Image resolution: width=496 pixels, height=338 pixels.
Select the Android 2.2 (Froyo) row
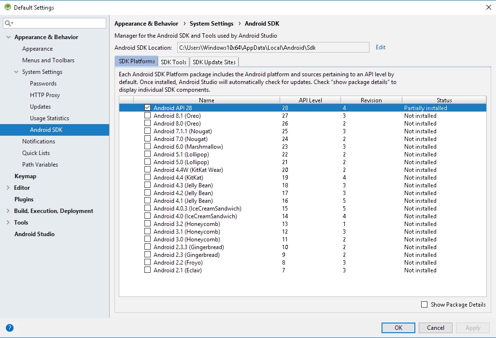click(x=303, y=262)
